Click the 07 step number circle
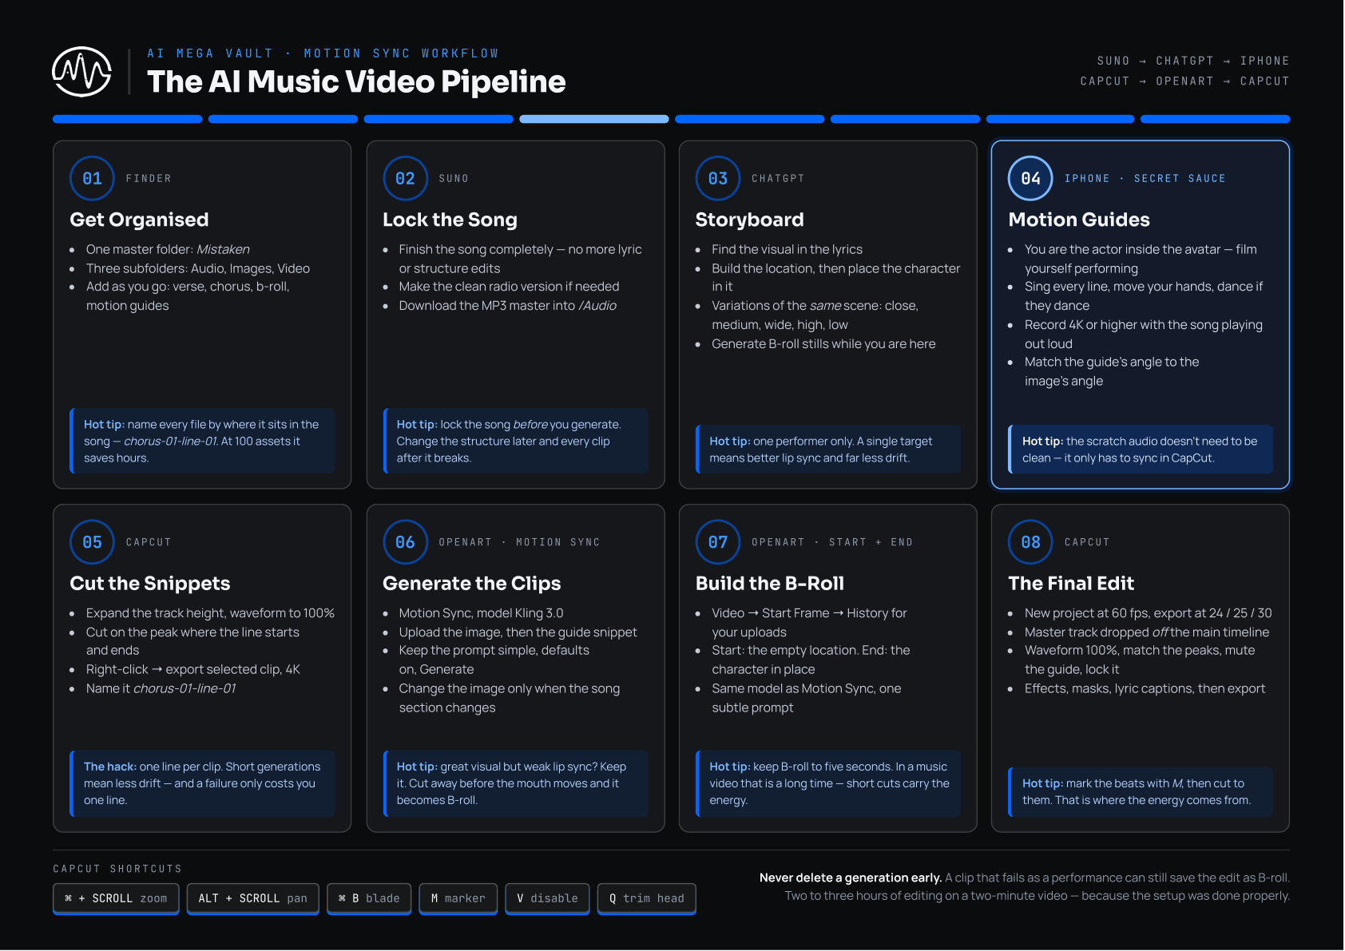The image size is (1345, 951). pos(718,542)
